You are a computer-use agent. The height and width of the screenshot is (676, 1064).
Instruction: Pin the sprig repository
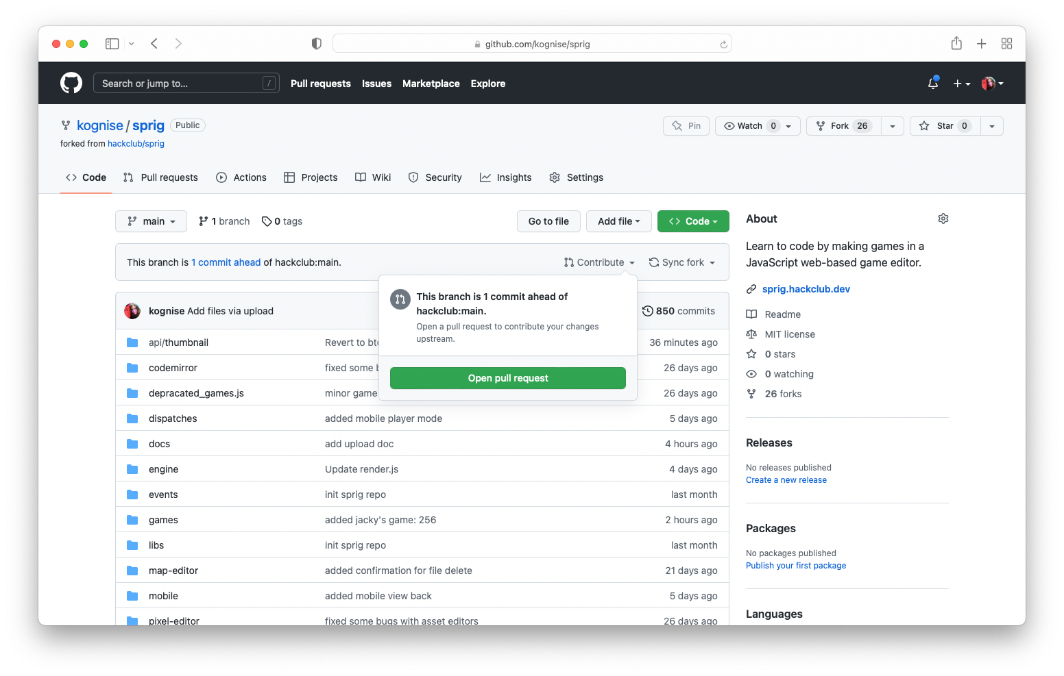(x=686, y=126)
